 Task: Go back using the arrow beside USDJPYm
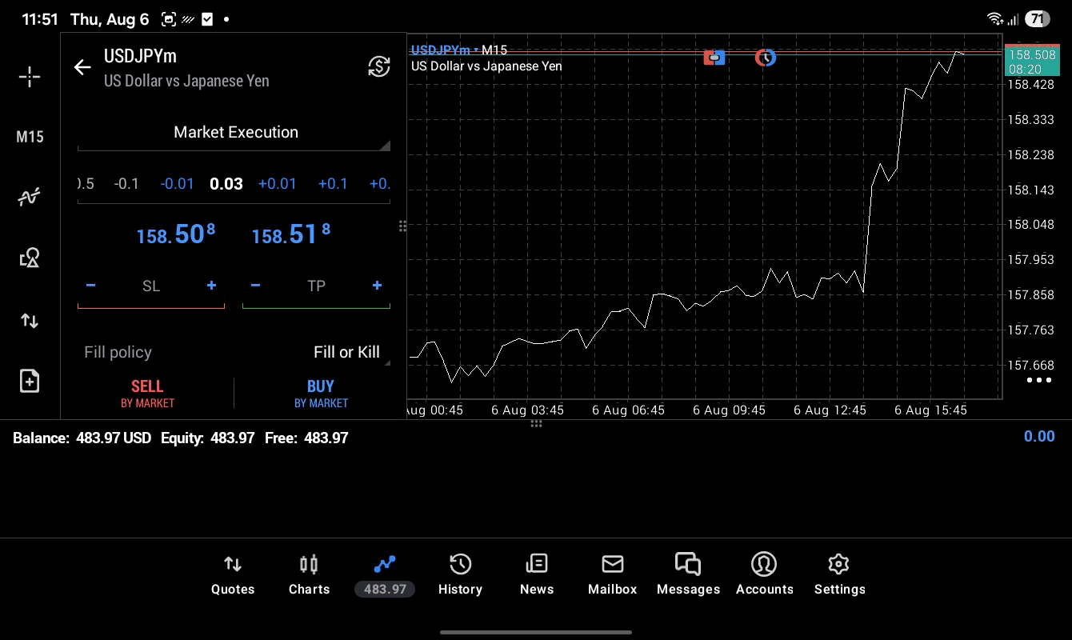click(x=82, y=67)
